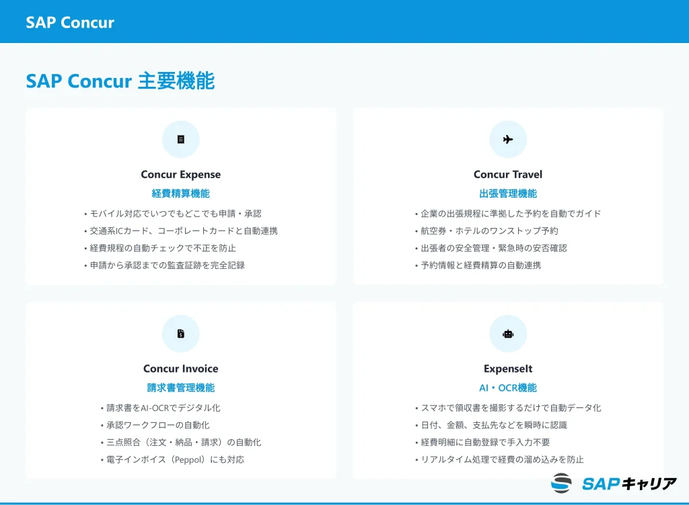Screen dimensions: 689x505
Task: Click 電子インボイス（Peppol）にも対応 bullet
Action: tap(172, 459)
